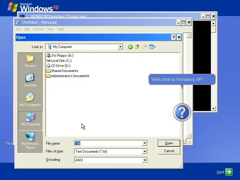The height and width of the screenshot is (180, 240).
Task: Open the Help menu in Notepad
Action: (x=61, y=29)
